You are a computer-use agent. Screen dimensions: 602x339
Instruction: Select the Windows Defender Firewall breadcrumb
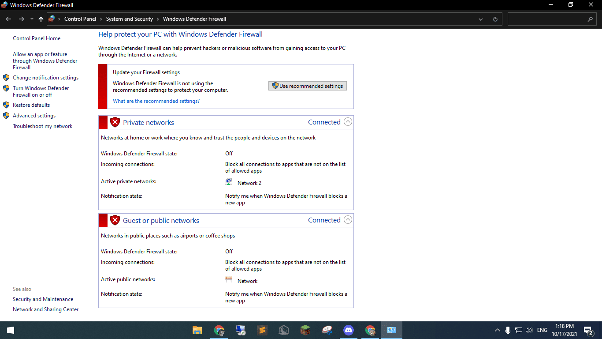194,19
